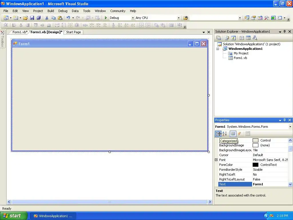Viewport: 293px width, 220px height.
Task: Open the Solution Explorer window position dropdown
Action: point(280,32)
